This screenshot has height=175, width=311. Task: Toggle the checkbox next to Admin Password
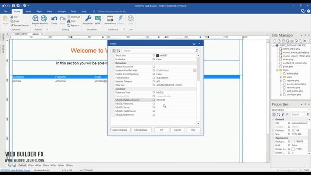click(154, 67)
